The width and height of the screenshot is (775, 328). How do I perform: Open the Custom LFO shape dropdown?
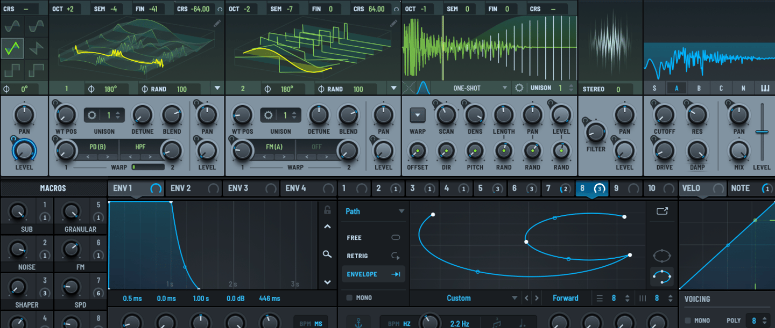(x=466, y=298)
